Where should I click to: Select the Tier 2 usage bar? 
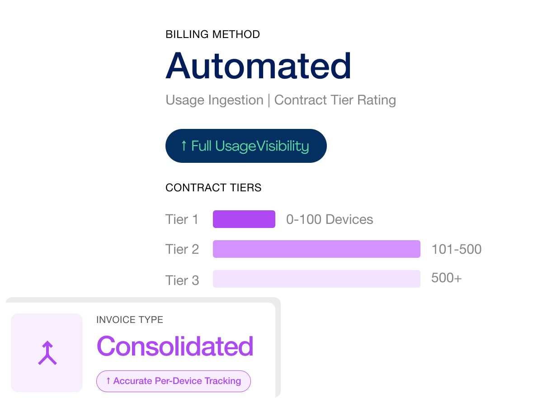(316, 249)
